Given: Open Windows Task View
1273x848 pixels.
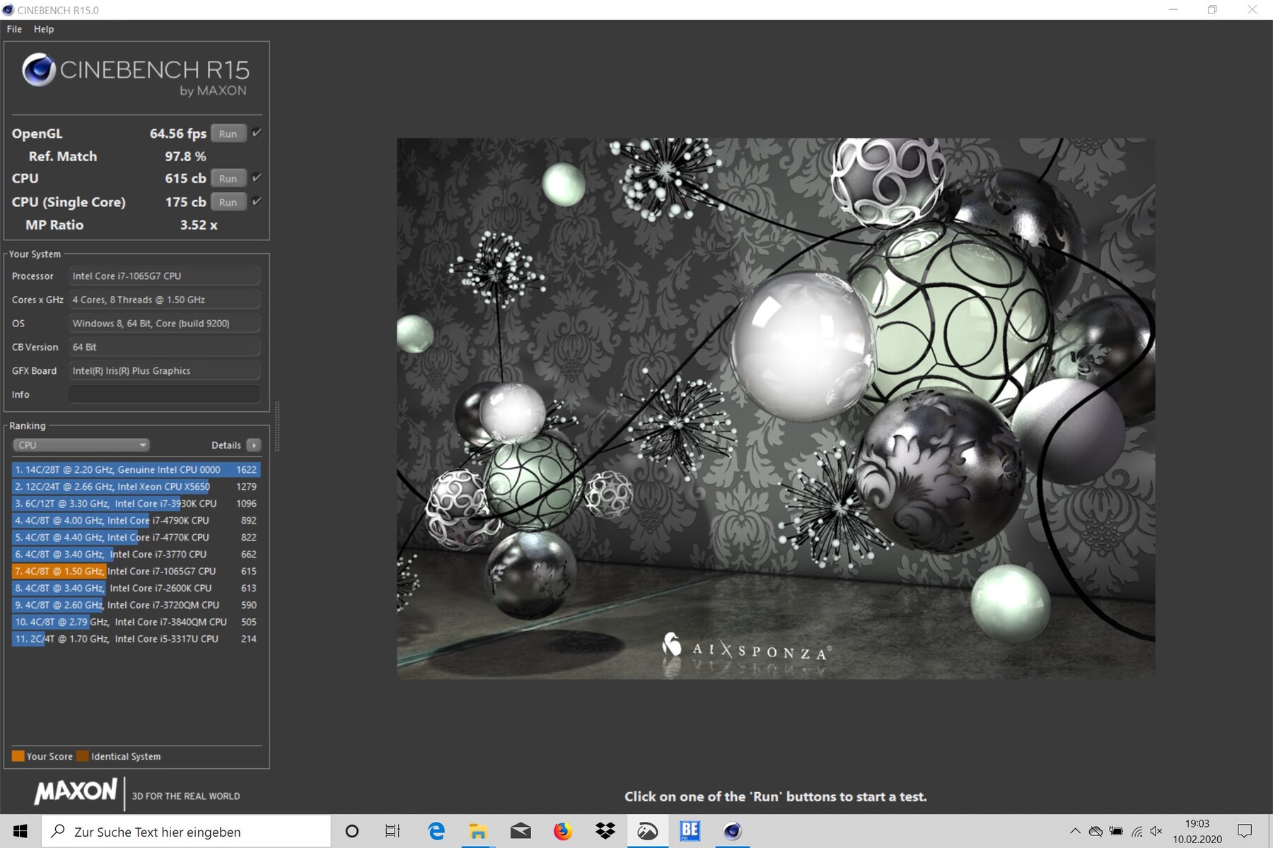Looking at the screenshot, I should (393, 831).
